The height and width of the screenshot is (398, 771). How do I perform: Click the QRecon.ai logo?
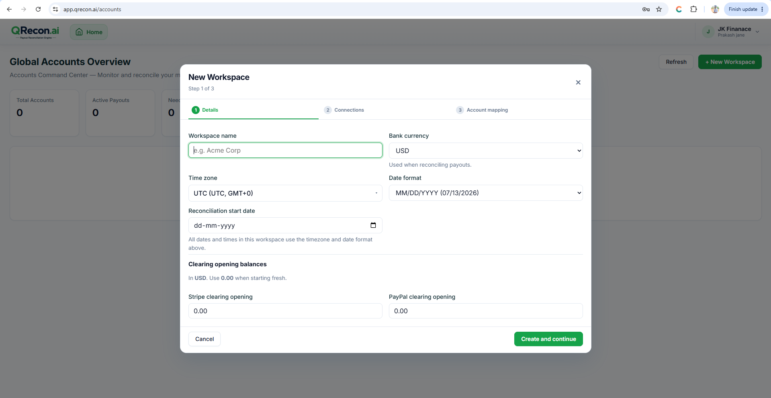35,32
